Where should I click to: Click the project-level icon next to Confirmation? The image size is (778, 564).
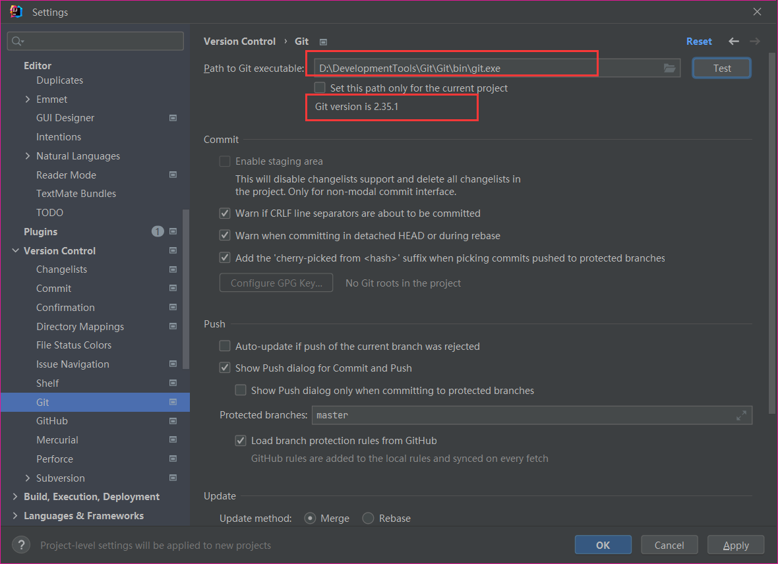click(x=173, y=307)
